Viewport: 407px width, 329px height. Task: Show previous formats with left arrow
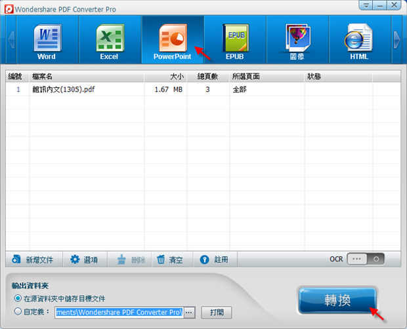click(11, 39)
